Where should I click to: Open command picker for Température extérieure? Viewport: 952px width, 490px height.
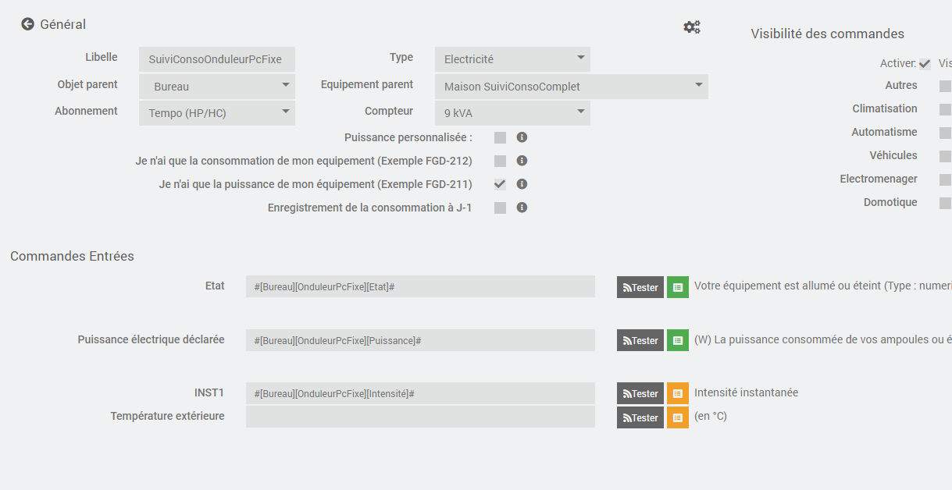click(678, 418)
